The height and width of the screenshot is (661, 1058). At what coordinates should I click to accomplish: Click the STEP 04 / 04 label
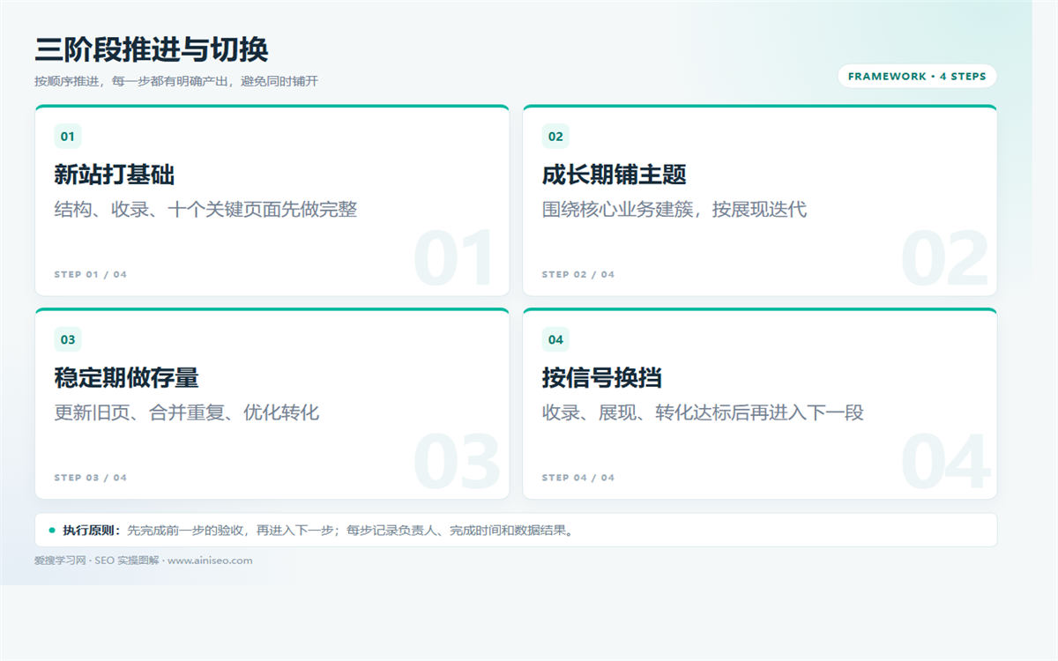(x=578, y=478)
